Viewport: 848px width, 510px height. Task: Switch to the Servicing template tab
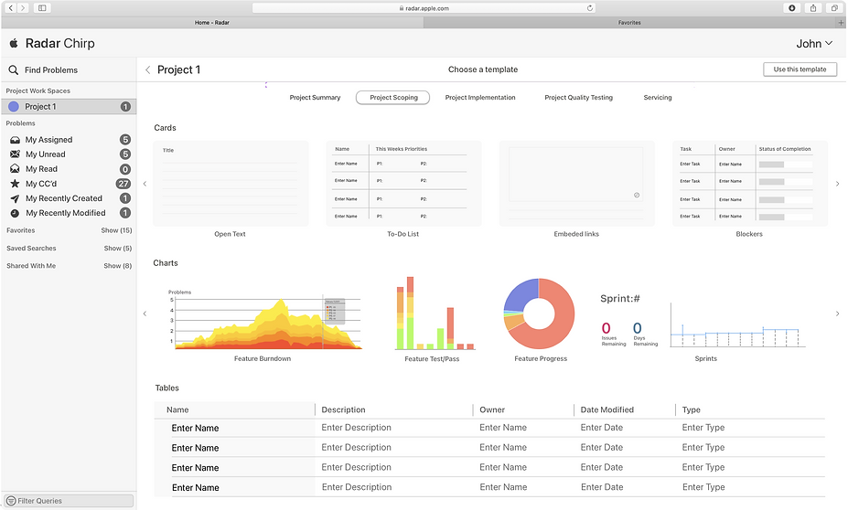click(658, 98)
